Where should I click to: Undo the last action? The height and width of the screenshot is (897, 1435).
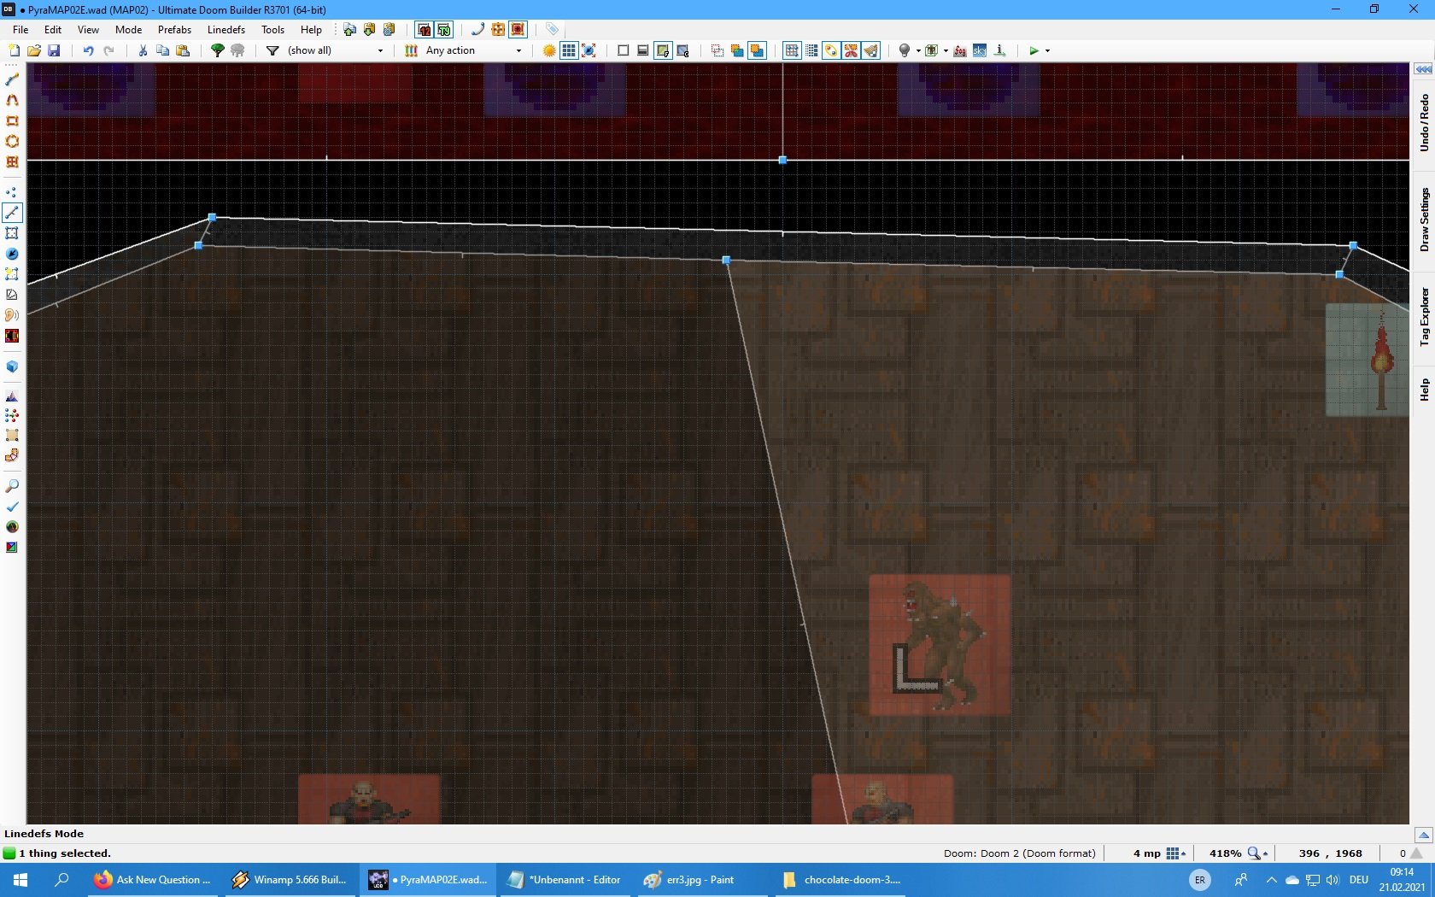[x=88, y=50]
